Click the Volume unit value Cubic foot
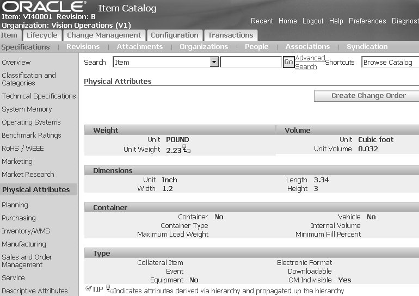Screen dimensions: 419x296 [x=375, y=140]
